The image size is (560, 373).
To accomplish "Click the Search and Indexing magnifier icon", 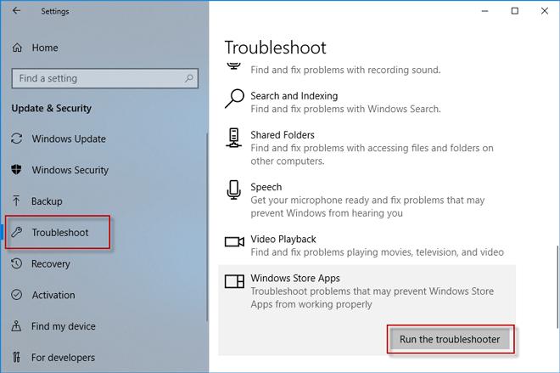I will (234, 99).
